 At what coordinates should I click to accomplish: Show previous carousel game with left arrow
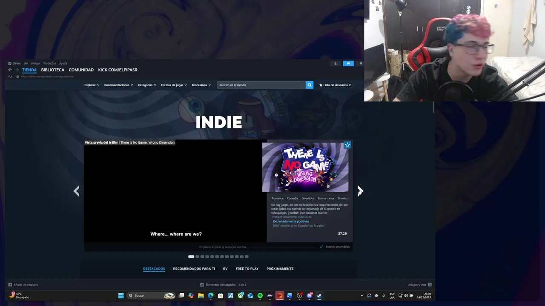pos(76,191)
